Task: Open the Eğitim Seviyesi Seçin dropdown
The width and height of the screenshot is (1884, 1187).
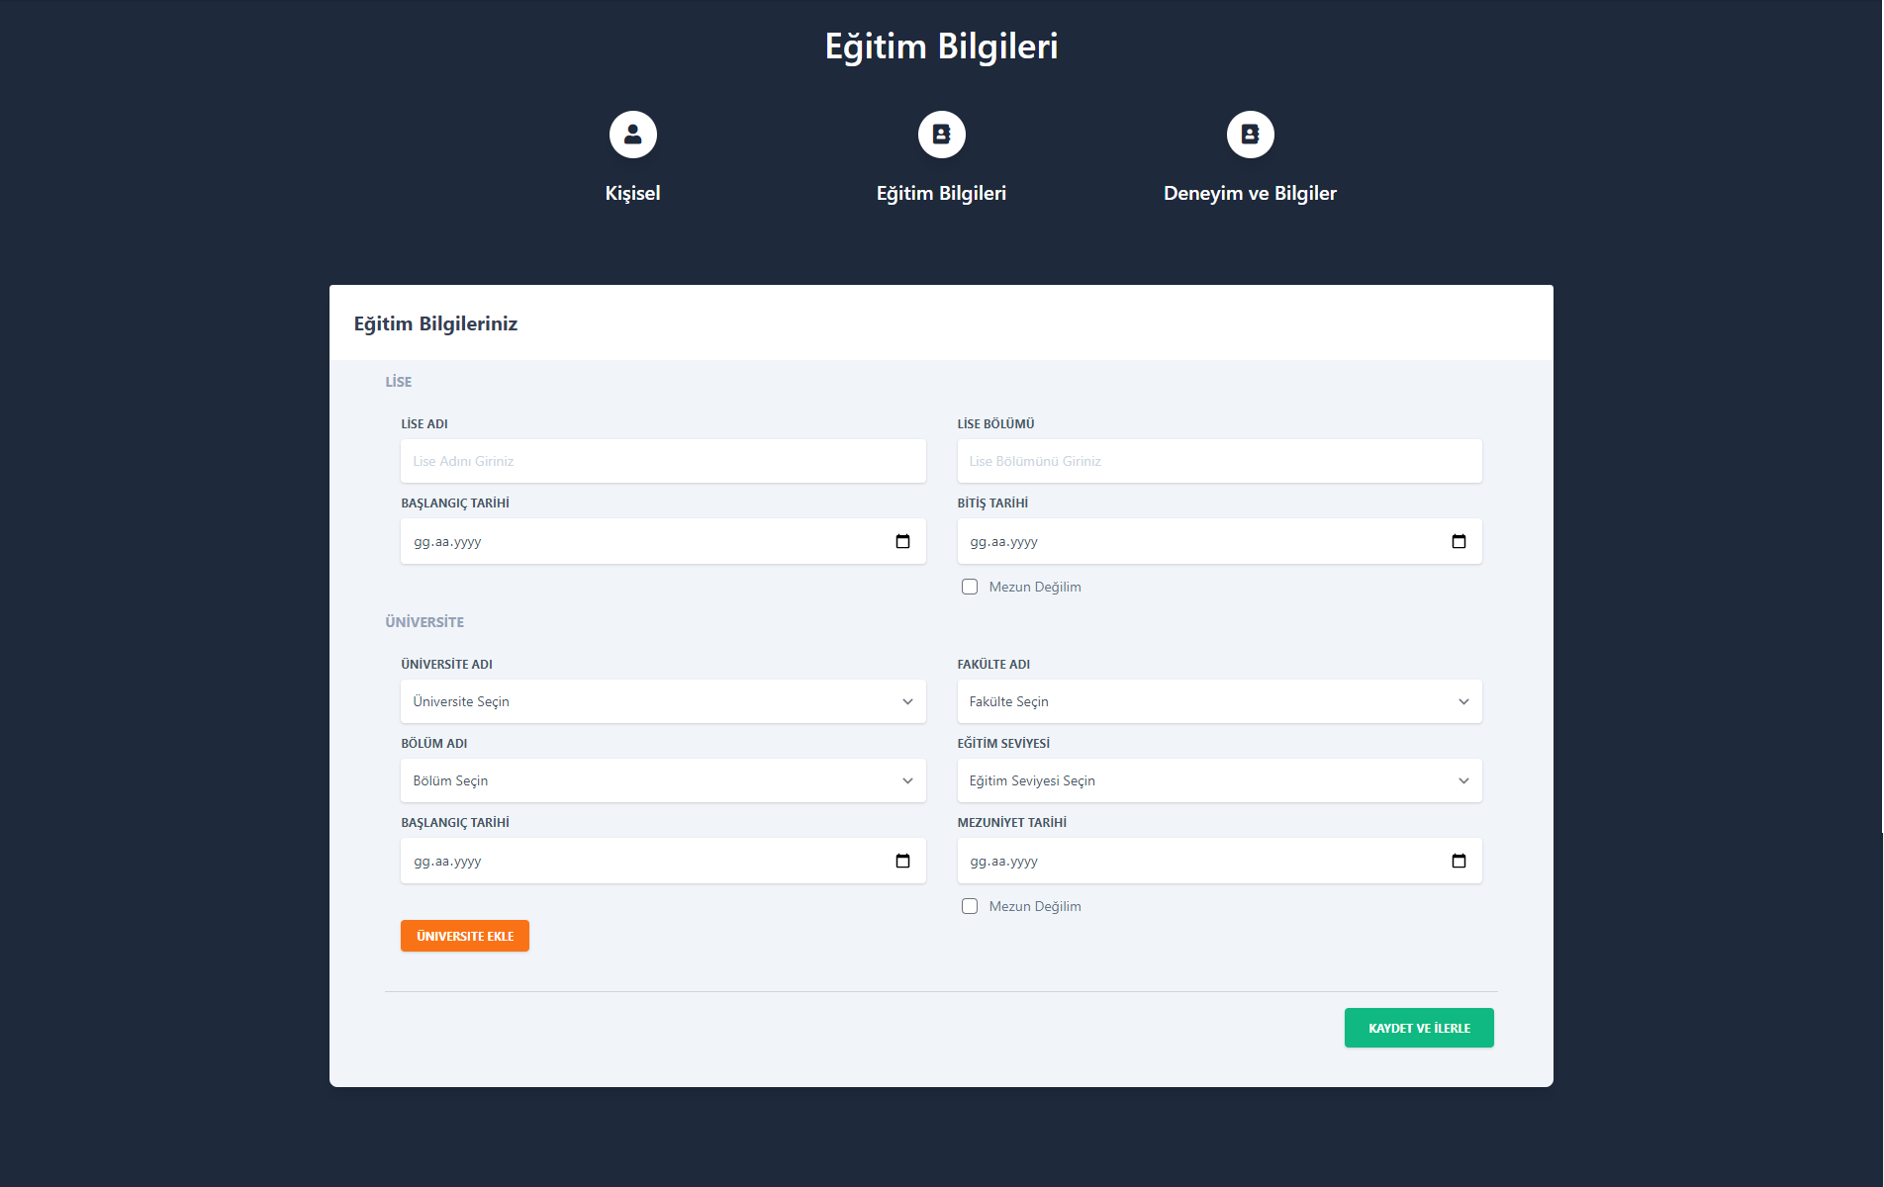Action: [x=1219, y=780]
